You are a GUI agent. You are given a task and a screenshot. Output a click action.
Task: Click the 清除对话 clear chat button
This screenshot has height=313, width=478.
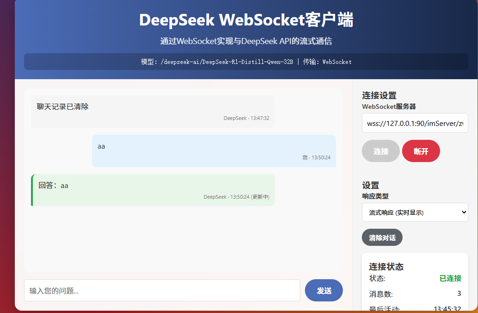coord(382,238)
